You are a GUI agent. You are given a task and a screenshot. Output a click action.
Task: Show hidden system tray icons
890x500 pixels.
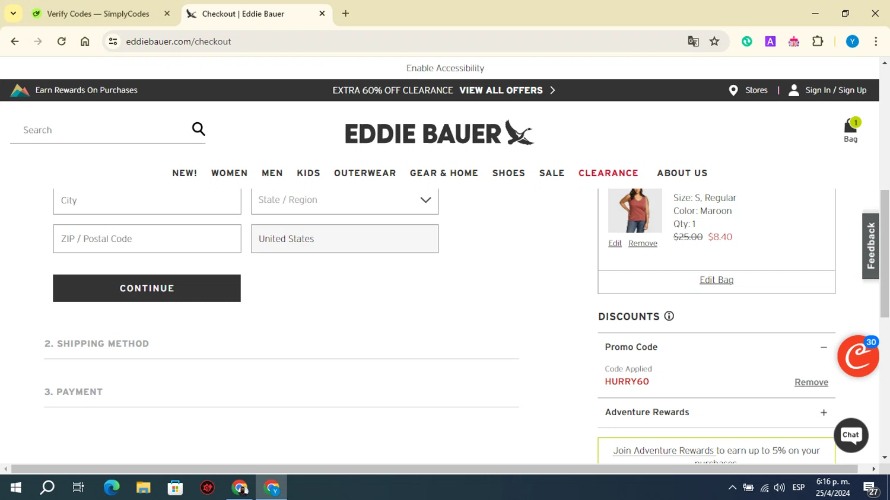pyautogui.click(x=732, y=488)
